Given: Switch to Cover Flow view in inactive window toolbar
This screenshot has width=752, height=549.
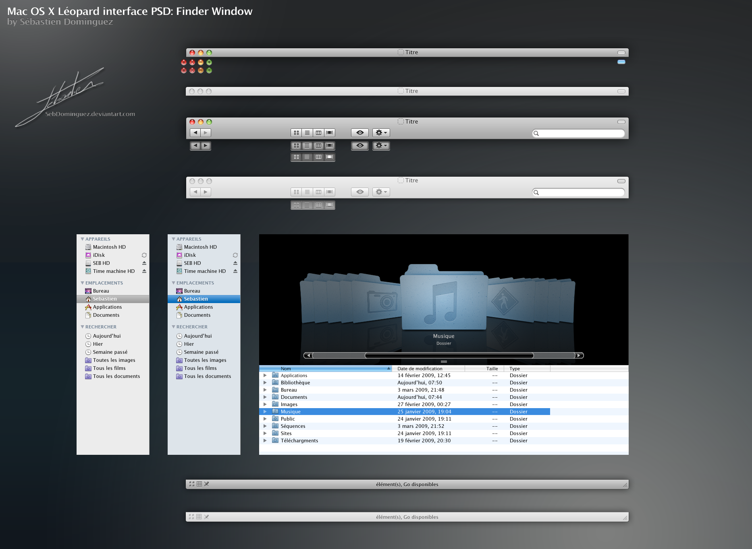Looking at the screenshot, I should 330,192.
